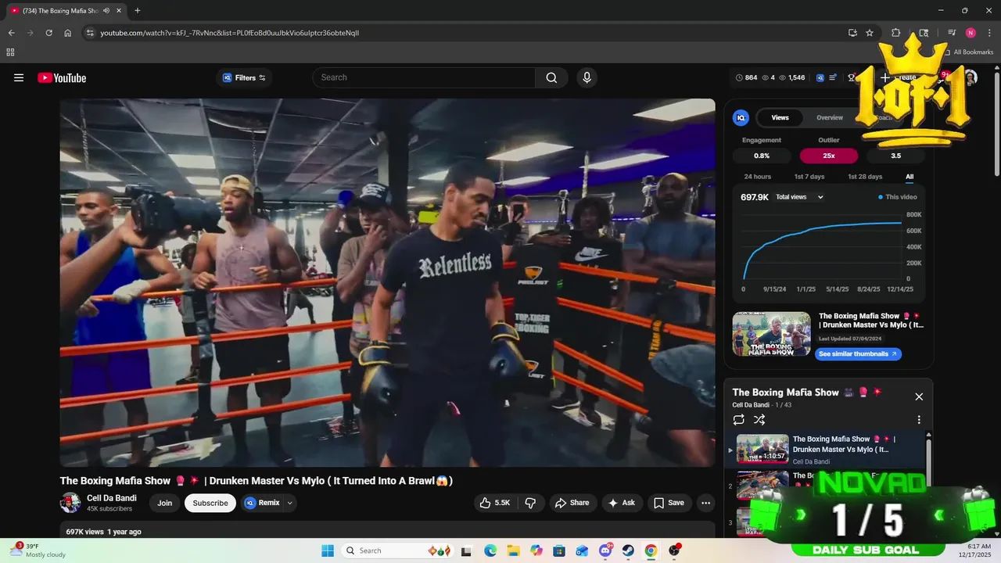1001x563 pixels.
Task: Close the Boxing Mafia Show tab
Action: point(119,10)
